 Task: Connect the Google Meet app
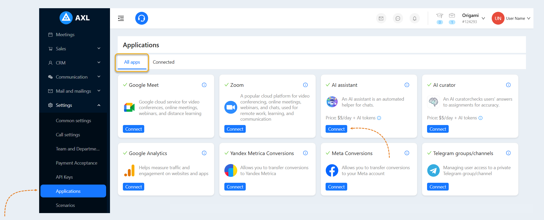(x=133, y=129)
